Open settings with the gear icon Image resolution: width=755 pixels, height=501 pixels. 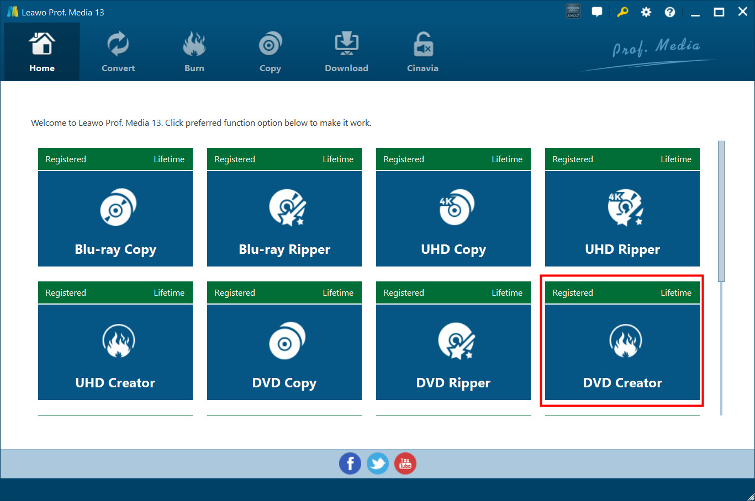click(646, 12)
